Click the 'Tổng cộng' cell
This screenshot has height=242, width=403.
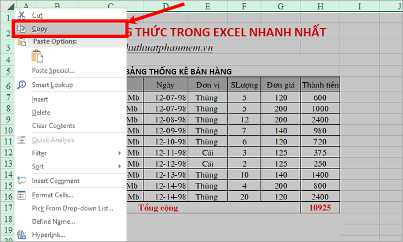(x=158, y=208)
